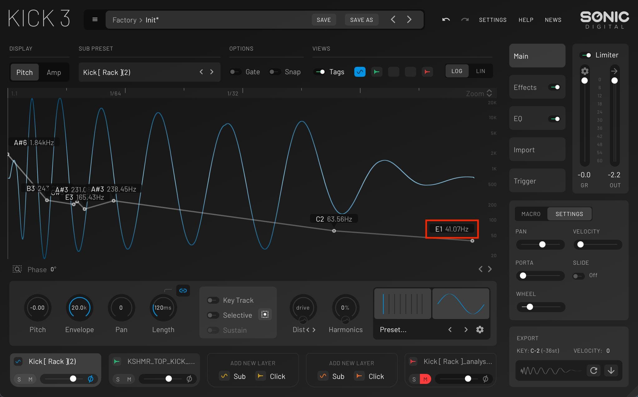Click the VELOCITY slider handle
Image resolution: width=638 pixels, height=397 pixels.
pos(581,244)
